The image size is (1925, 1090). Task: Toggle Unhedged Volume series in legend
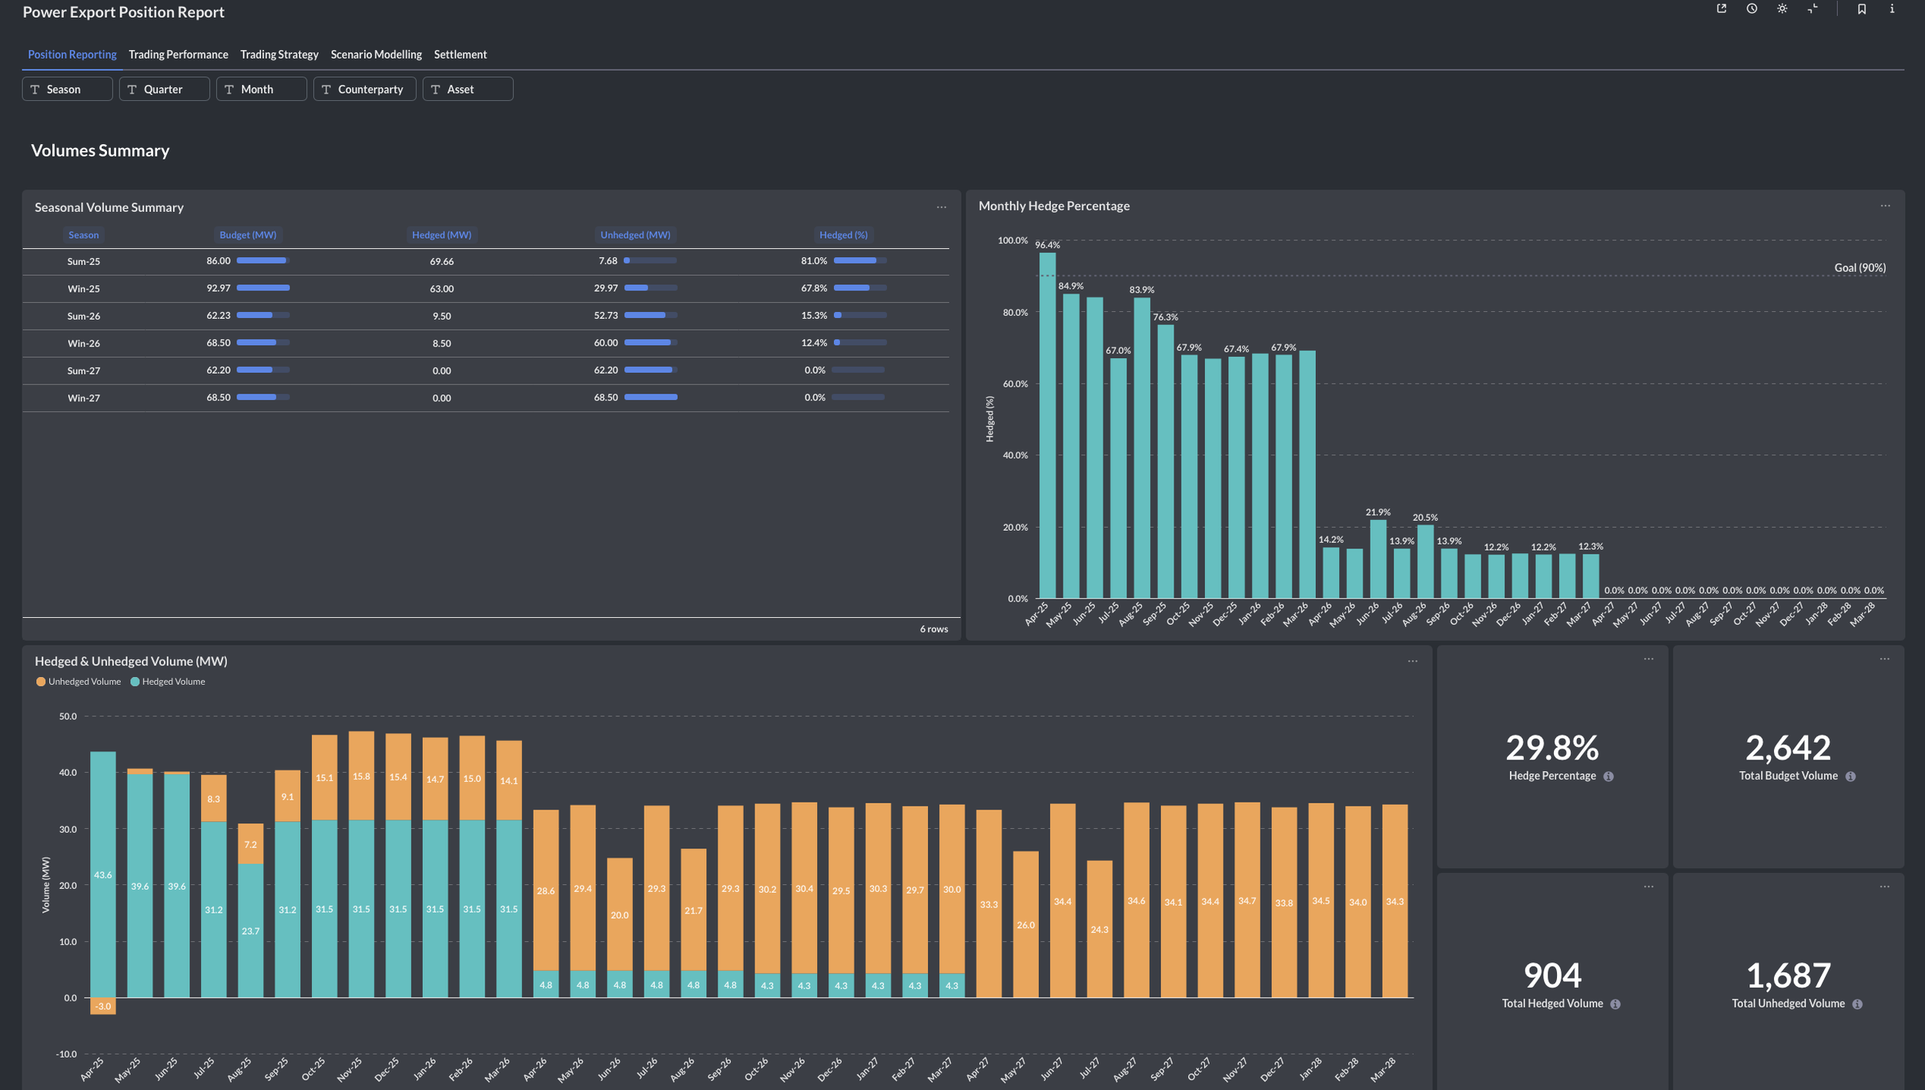pyautogui.click(x=79, y=682)
